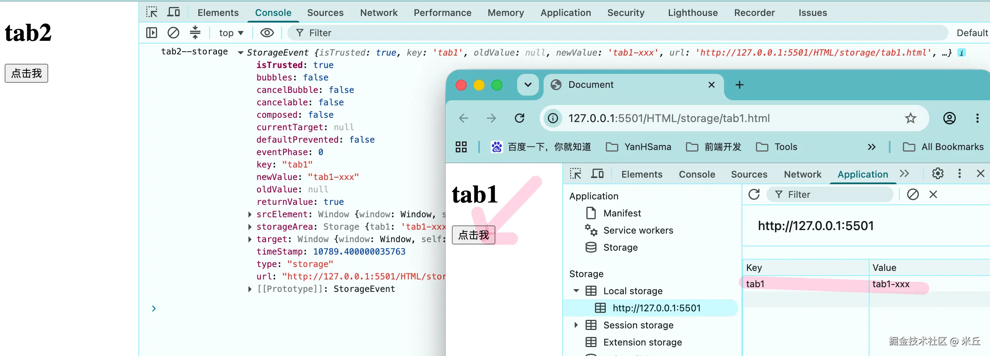Select the tab1-xxx value cell
Screen dimensions: 990x356
click(929, 284)
